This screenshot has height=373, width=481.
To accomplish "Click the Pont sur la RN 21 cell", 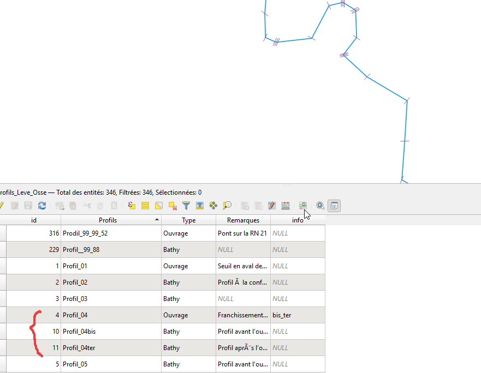I will click(x=242, y=233).
